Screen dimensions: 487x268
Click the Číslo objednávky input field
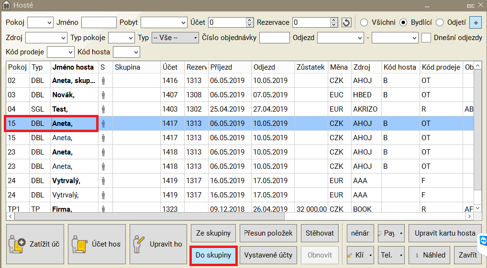pyautogui.click(x=274, y=38)
